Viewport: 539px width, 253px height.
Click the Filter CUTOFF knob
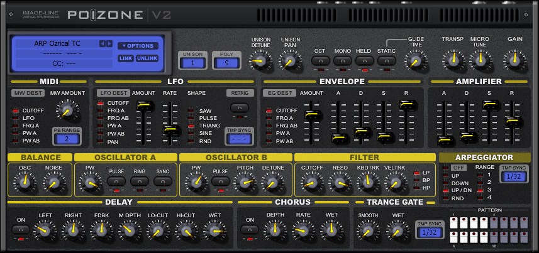coord(308,182)
